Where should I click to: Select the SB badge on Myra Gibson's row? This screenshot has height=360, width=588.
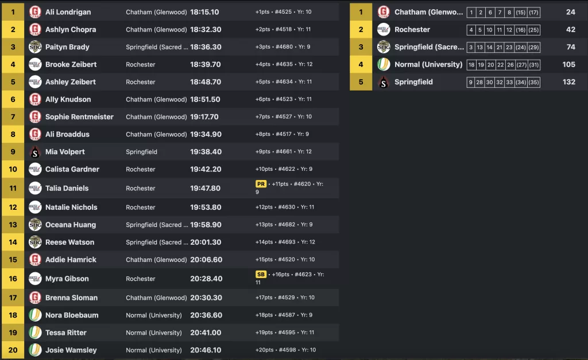coord(261,275)
